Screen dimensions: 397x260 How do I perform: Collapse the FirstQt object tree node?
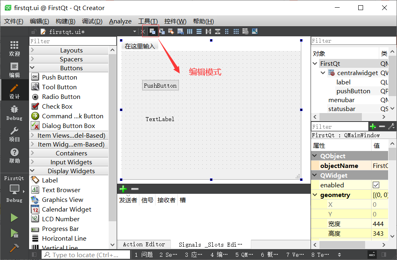coord(315,63)
